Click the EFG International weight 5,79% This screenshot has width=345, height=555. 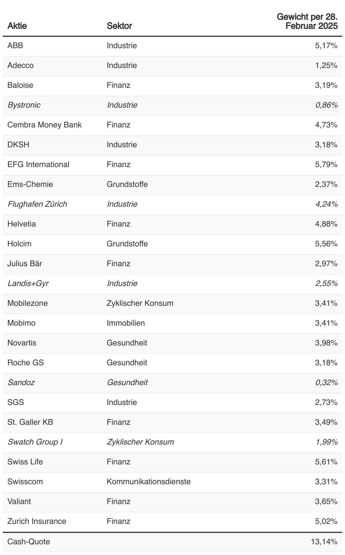326,165
